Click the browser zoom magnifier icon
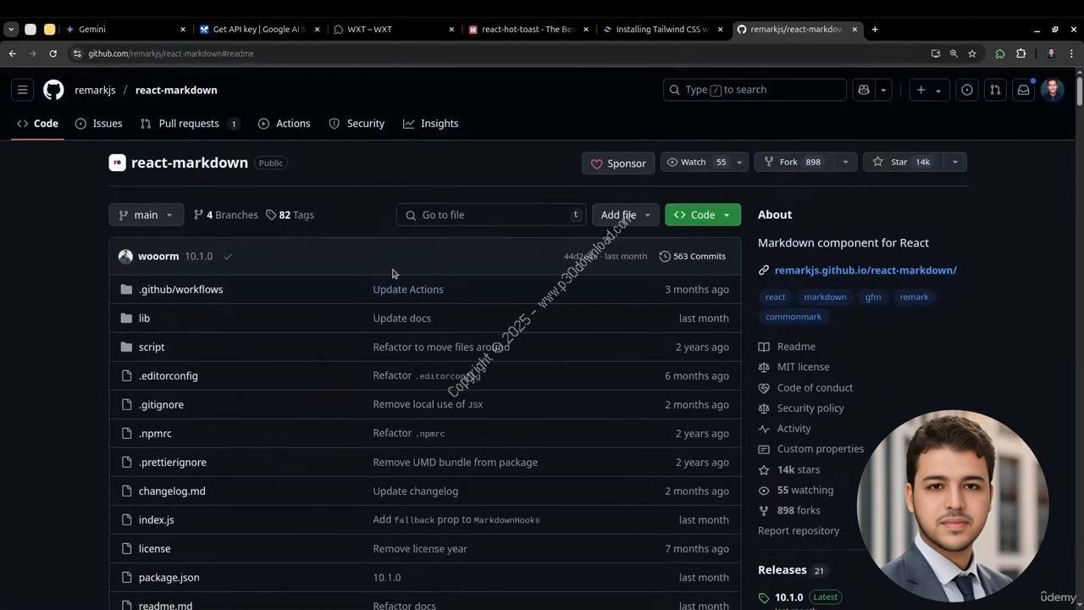Screen dimensions: 1084x610 954,53
